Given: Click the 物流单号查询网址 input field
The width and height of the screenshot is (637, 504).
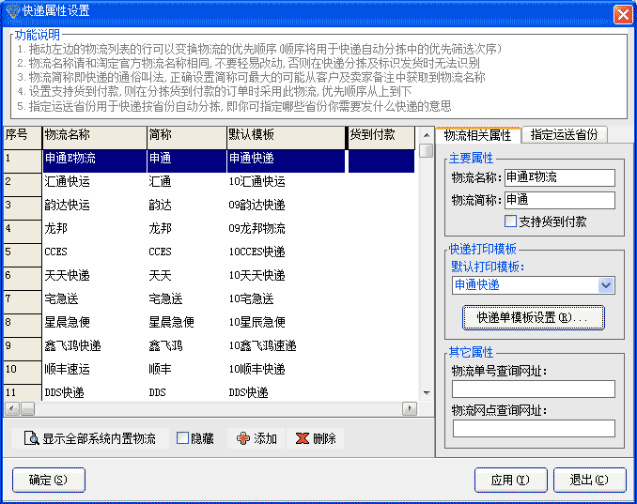Looking at the screenshot, I should point(533,389).
